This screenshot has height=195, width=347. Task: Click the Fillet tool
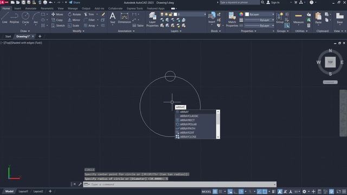coord(89,20)
